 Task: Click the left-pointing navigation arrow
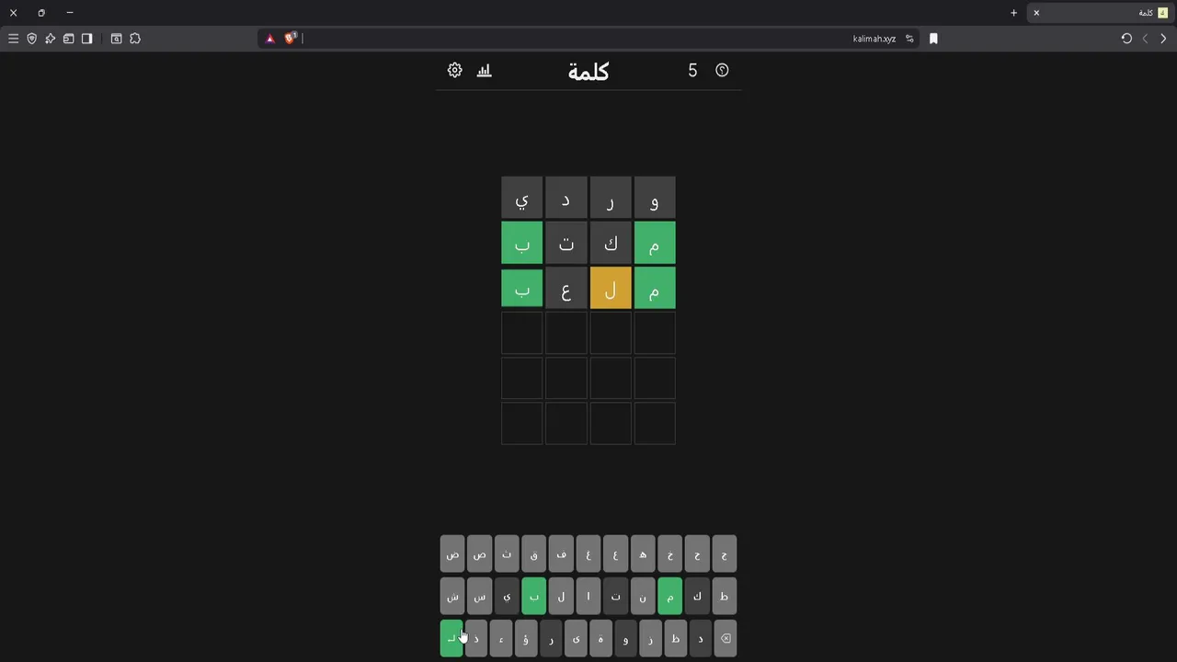click(1145, 39)
